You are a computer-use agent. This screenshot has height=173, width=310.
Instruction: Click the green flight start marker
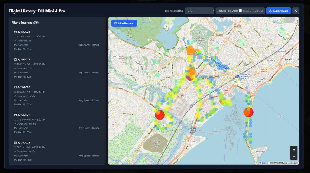point(196,52)
